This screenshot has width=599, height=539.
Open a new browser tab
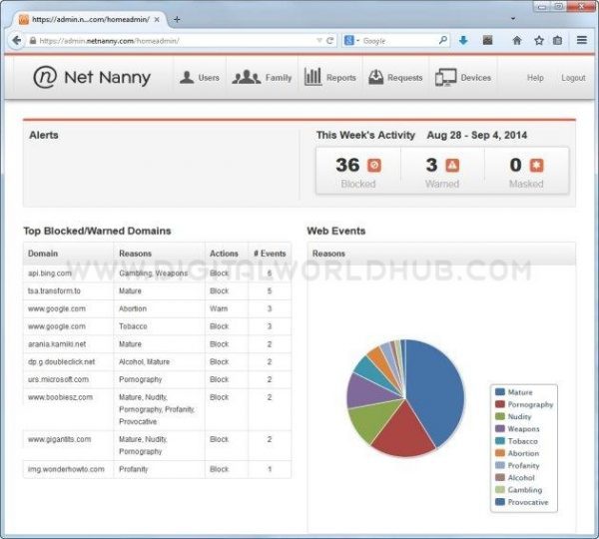[x=177, y=19]
